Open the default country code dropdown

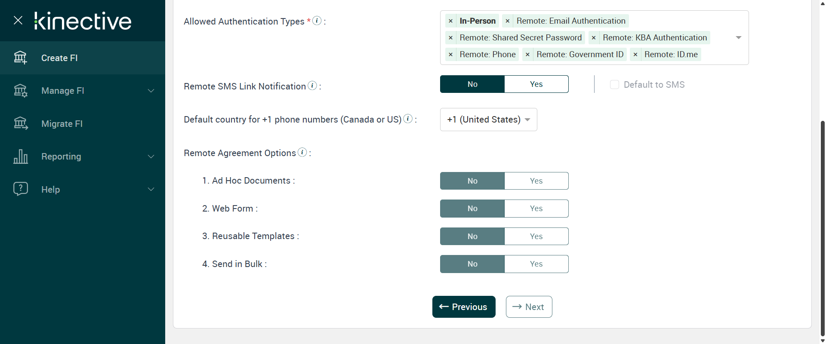tap(488, 120)
